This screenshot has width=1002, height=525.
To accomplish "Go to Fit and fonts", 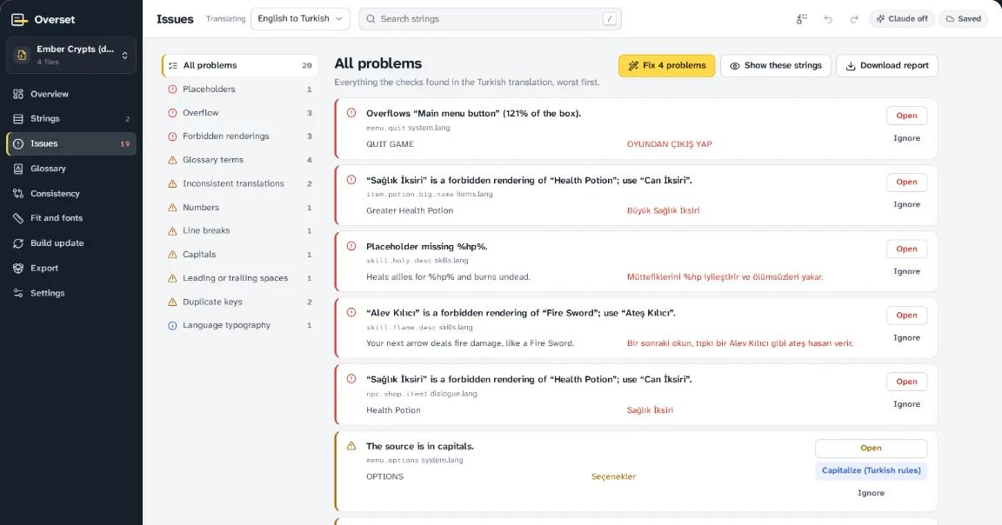I will (71, 218).
